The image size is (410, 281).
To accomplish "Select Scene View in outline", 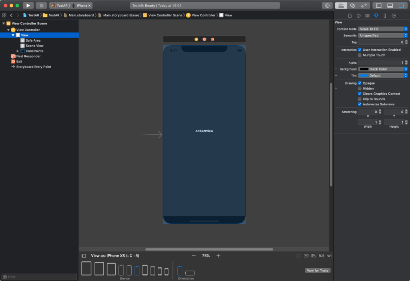I will tap(34, 46).
